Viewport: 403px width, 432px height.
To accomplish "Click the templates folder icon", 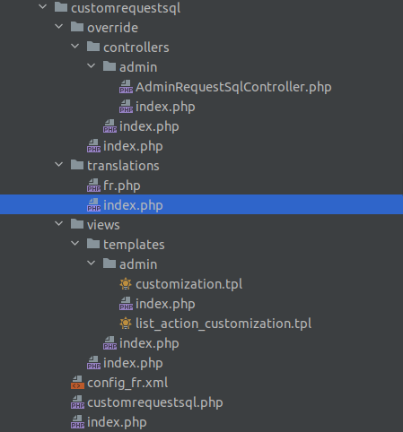I will pyautogui.click(x=93, y=244).
